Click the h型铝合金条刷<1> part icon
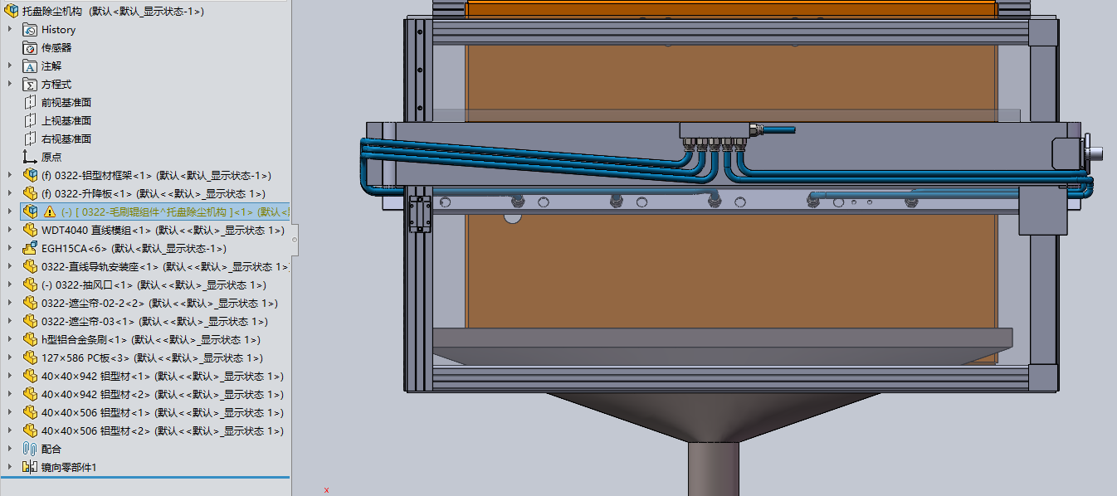Image resolution: width=1117 pixels, height=496 pixels. pos(30,340)
